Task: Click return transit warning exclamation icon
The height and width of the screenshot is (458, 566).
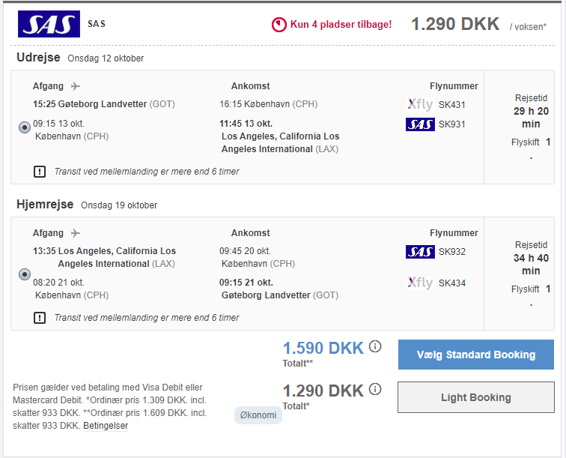Action: point(40,318)
